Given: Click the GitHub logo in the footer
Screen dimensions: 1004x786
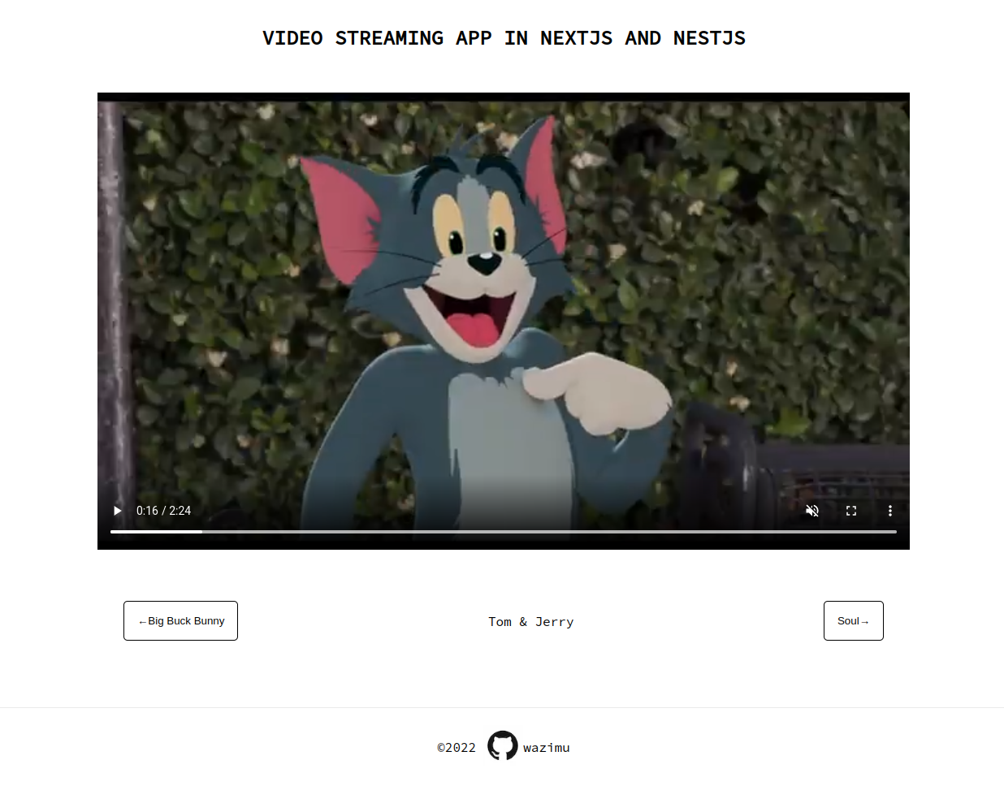Looking at the screenshot, I should point(502,745).
